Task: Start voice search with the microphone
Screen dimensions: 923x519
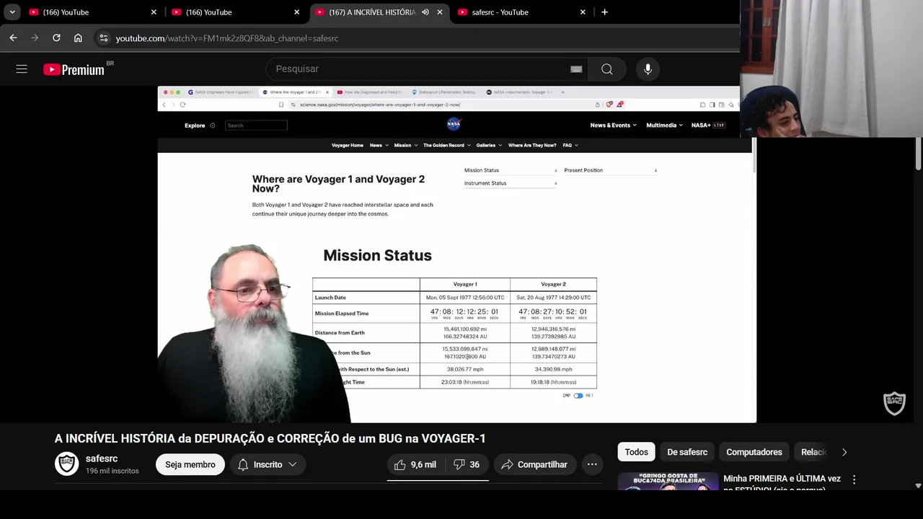Action: pyautogui.click(x=648, y=69)
